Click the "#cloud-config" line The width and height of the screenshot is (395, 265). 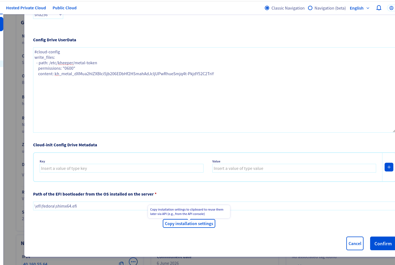[47, 52]
